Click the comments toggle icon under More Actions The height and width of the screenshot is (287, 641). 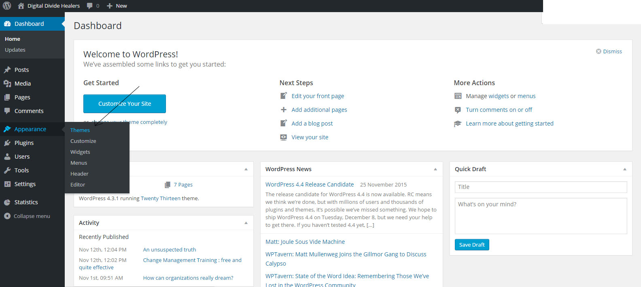458,110
